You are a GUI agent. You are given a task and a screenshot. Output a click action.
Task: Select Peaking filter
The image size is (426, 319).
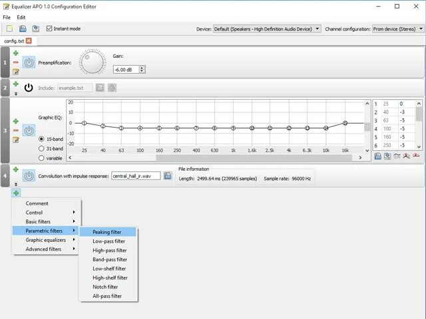click(108, 232)
